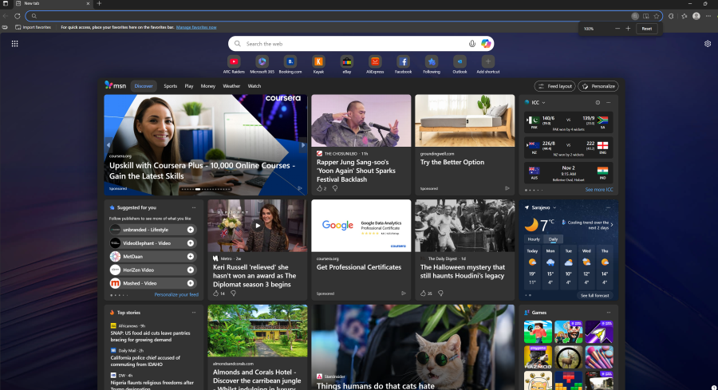The image size is (718, 390).
Task: Follow VideoElephant - Video publisher
Action: coord(191,243)
